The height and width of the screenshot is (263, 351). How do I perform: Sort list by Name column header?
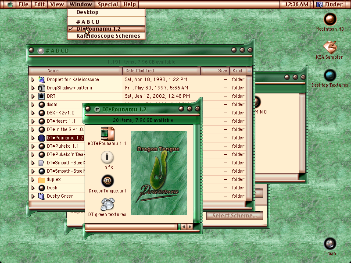75,71
